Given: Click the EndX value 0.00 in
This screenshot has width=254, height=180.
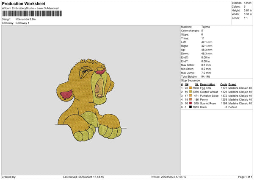Looking at the screenshot, I should 205,57.
